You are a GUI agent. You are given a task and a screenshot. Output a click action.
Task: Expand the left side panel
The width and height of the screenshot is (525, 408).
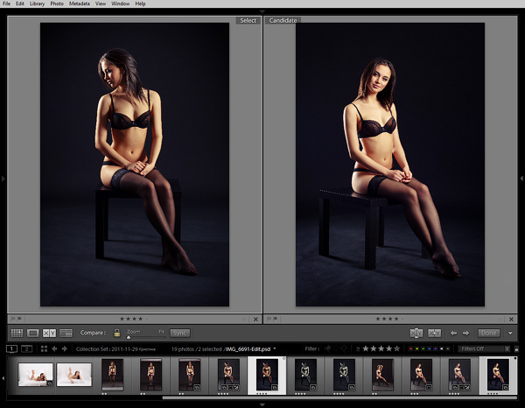pyautogui.click(x=3, y=179)
